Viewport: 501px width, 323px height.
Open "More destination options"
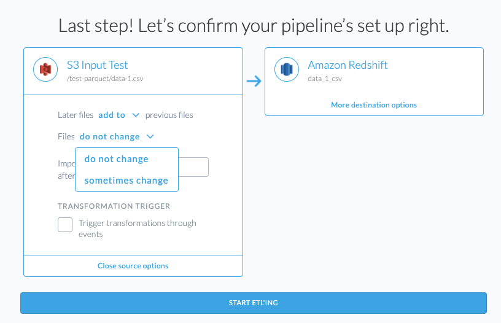pos(373,105)
